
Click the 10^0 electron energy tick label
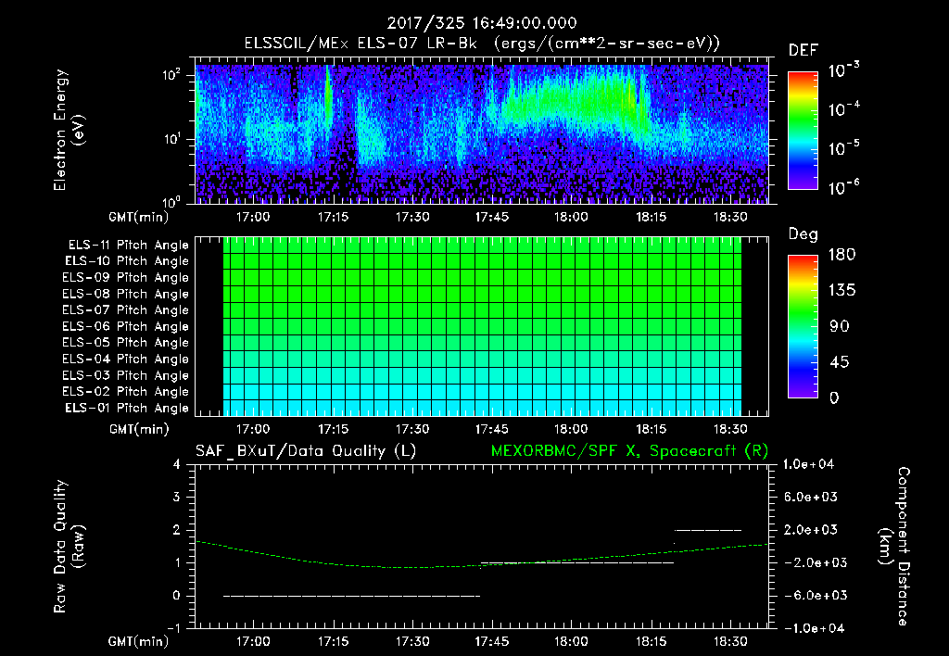(x=171, y=201)
